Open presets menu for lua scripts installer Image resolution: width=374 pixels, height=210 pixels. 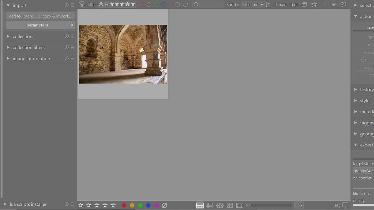pyautogui.click(x=72, y=204)
